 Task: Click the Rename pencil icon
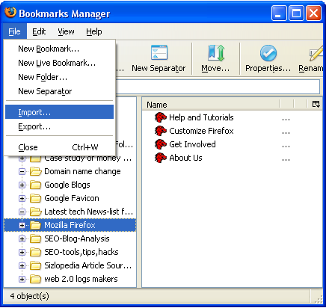tap(316, 53)
